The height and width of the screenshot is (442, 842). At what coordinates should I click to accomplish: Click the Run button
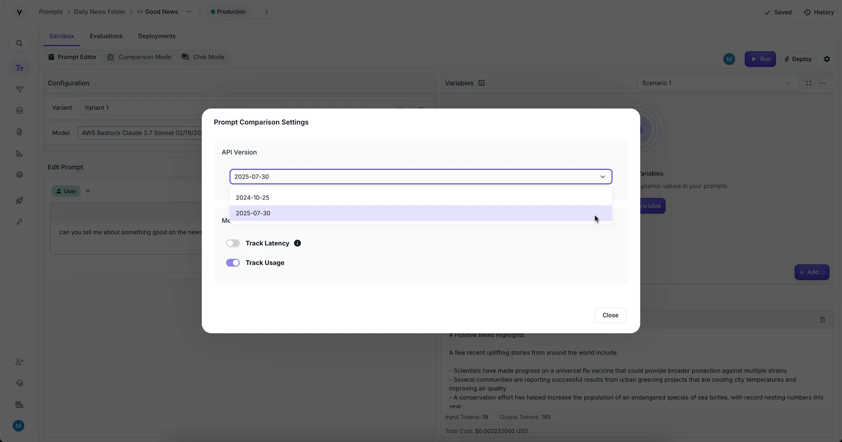pos(760,59)
